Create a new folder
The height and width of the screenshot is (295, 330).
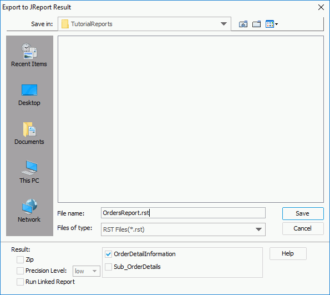(x=256, y=24)
